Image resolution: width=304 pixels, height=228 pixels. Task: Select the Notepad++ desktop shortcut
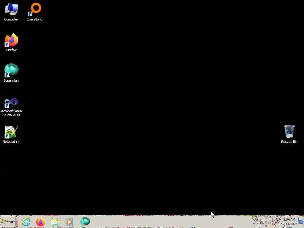coord(11,134)
